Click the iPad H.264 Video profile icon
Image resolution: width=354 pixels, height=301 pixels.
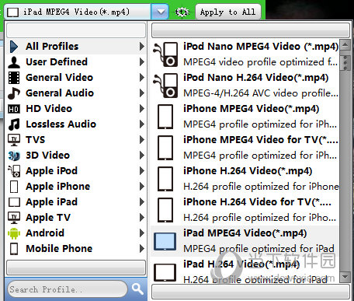coord(165,272)
